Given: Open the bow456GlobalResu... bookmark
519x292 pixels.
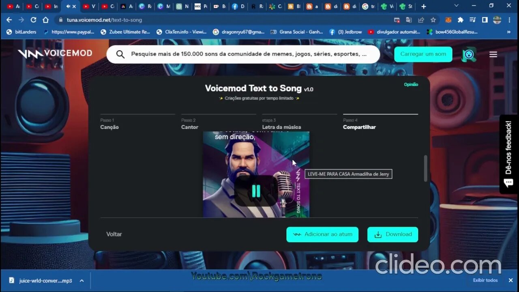Looking at the screenshot, I should point(452,32).
